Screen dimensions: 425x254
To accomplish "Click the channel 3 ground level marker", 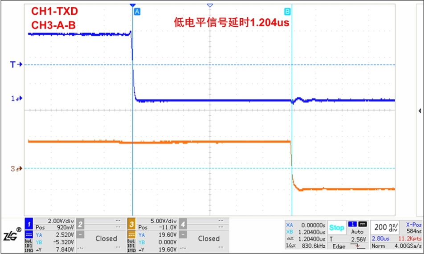I will pyautogui.click(x=16, y=168).
